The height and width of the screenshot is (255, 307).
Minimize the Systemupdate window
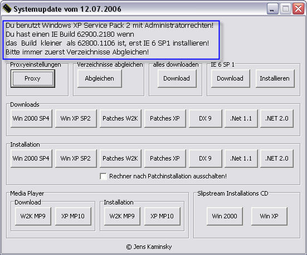pyautogui.click(x=272, y=9)
